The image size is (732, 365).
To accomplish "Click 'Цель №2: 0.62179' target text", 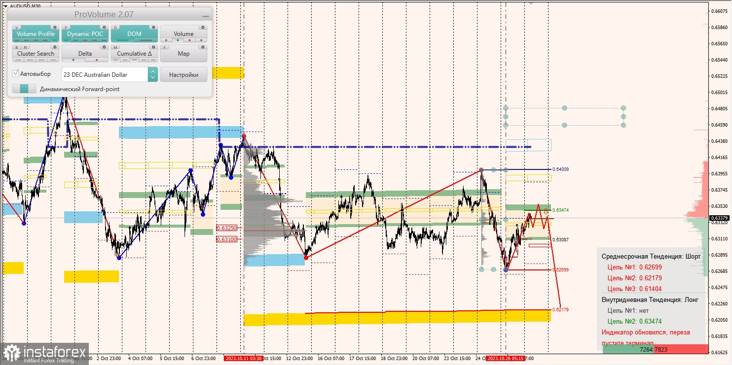I will (634, 278).
